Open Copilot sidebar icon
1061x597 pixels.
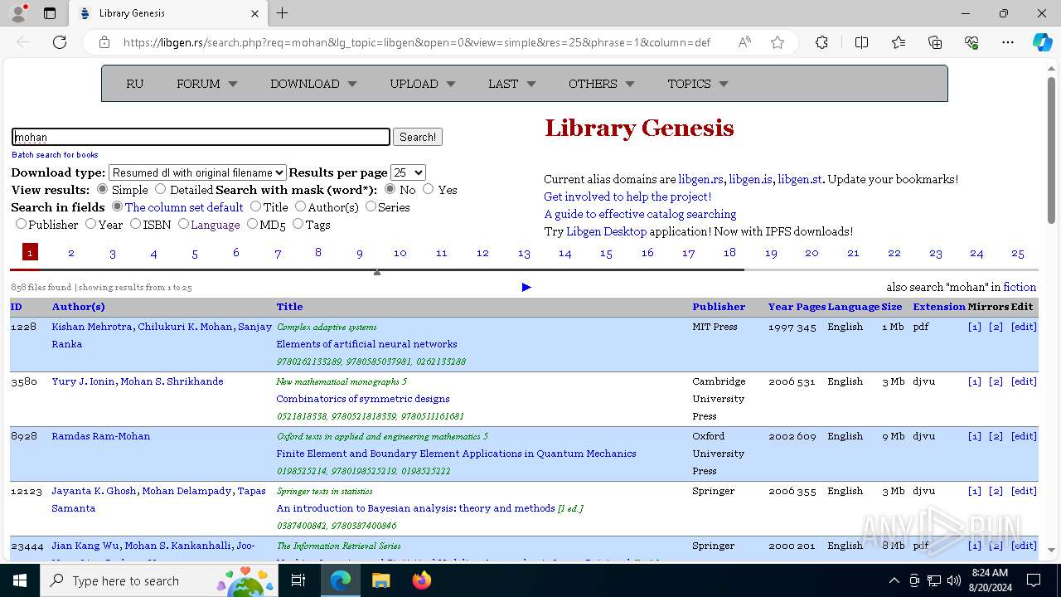(x=1042, y=42)
